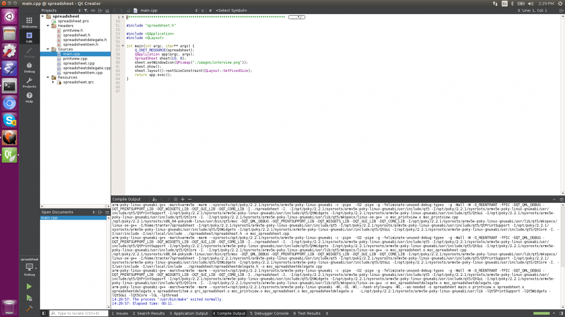The image size is (565, 317).
Task: Open the Select Symbol dropdown
Action: tap(236, 10)
